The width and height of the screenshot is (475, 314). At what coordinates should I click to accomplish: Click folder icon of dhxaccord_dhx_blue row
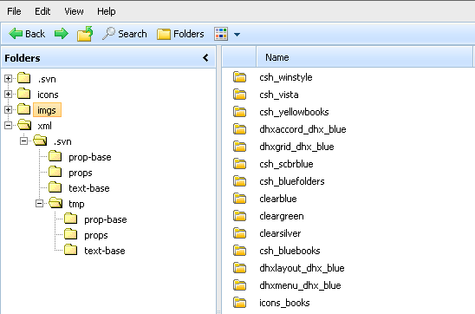[239, 129]
